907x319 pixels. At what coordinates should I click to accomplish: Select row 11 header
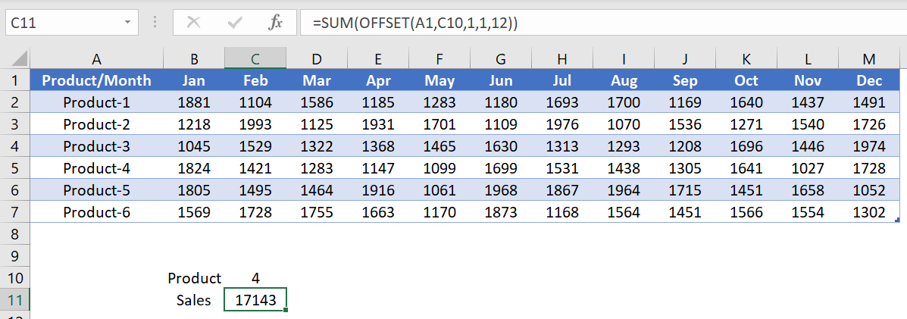pyautogui.click(x=15, y=300)
